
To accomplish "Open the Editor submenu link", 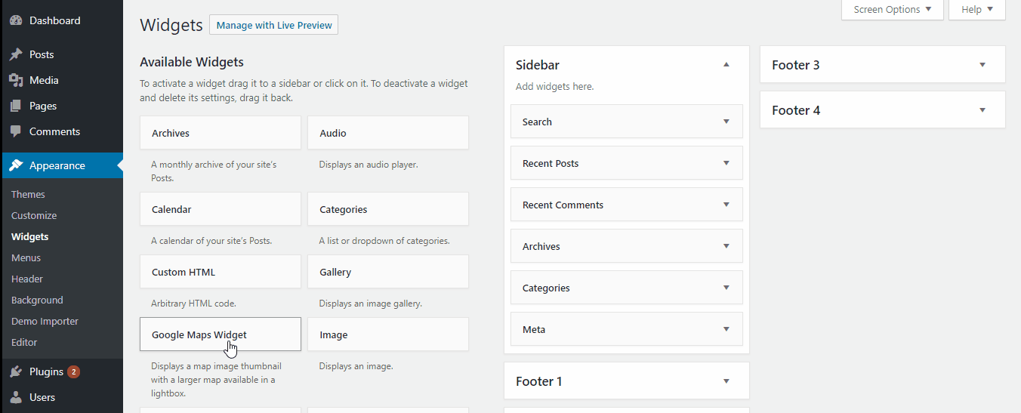I will point(24,342).
